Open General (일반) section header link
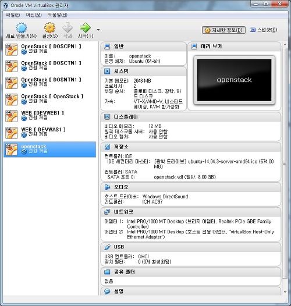 119,47
